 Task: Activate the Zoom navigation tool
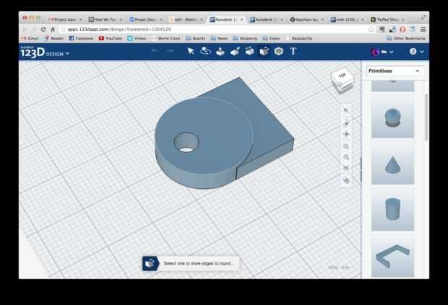pyautogui.click(x=346, y=146)
